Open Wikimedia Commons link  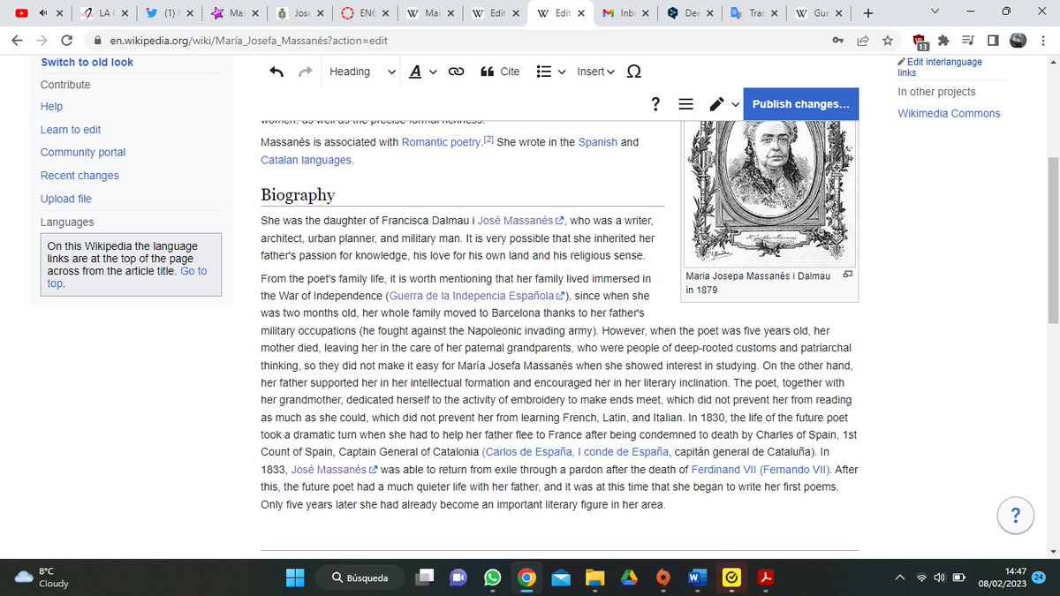949,113
